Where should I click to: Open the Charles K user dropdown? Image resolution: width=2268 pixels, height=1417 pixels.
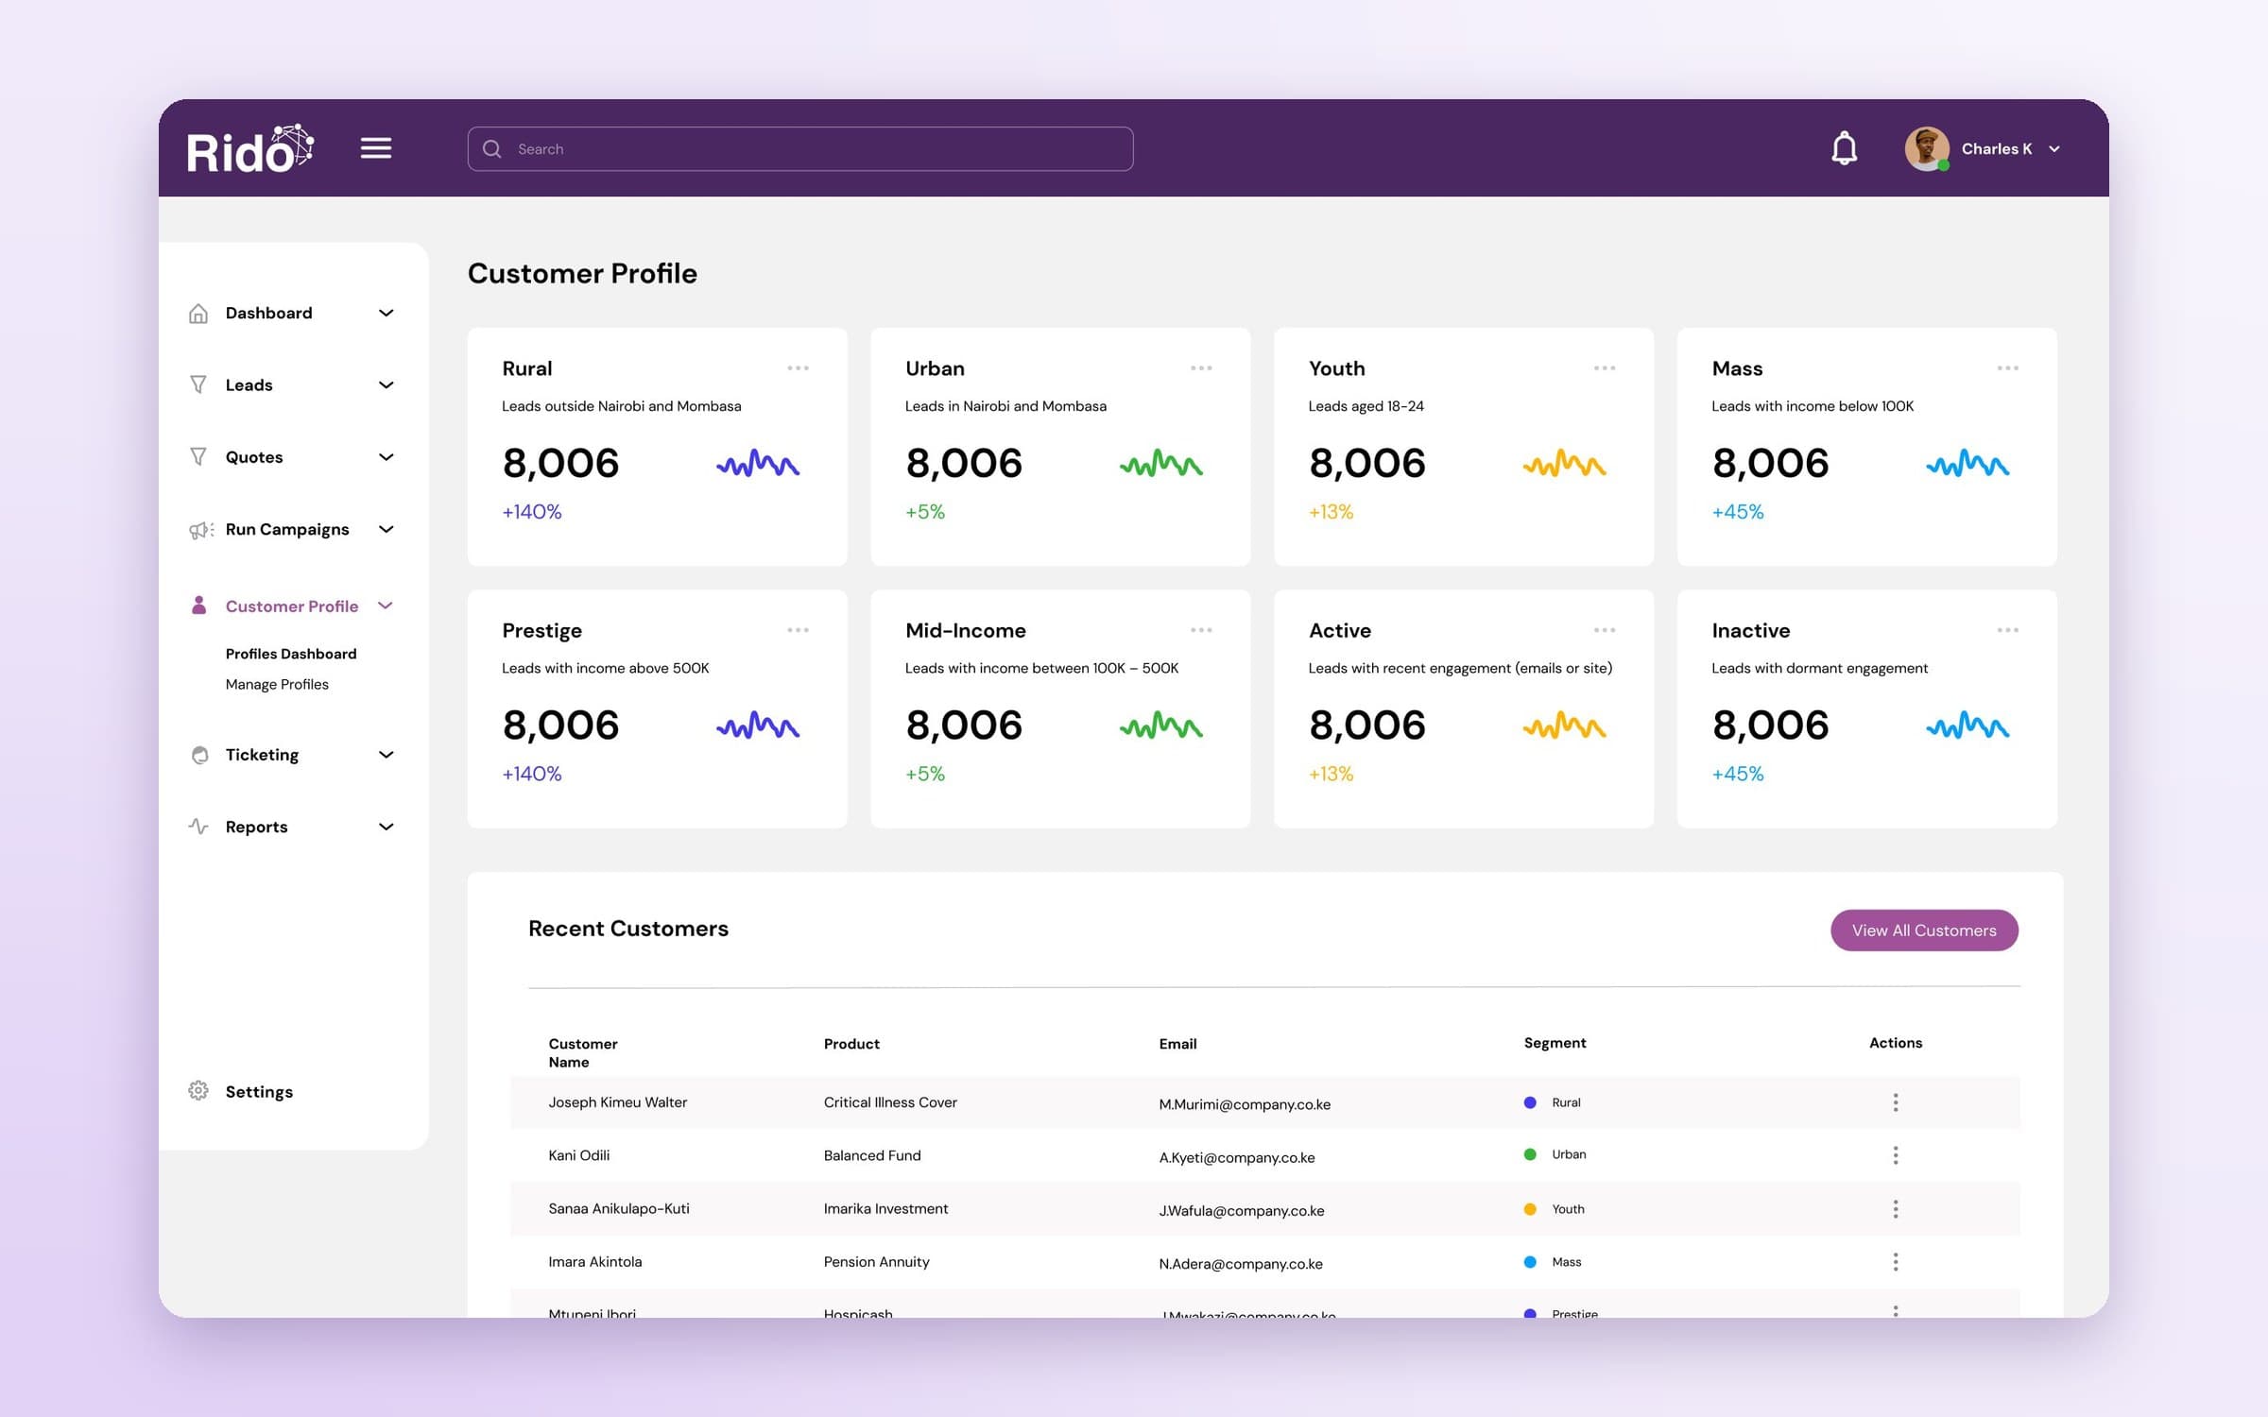point(2054,149)
